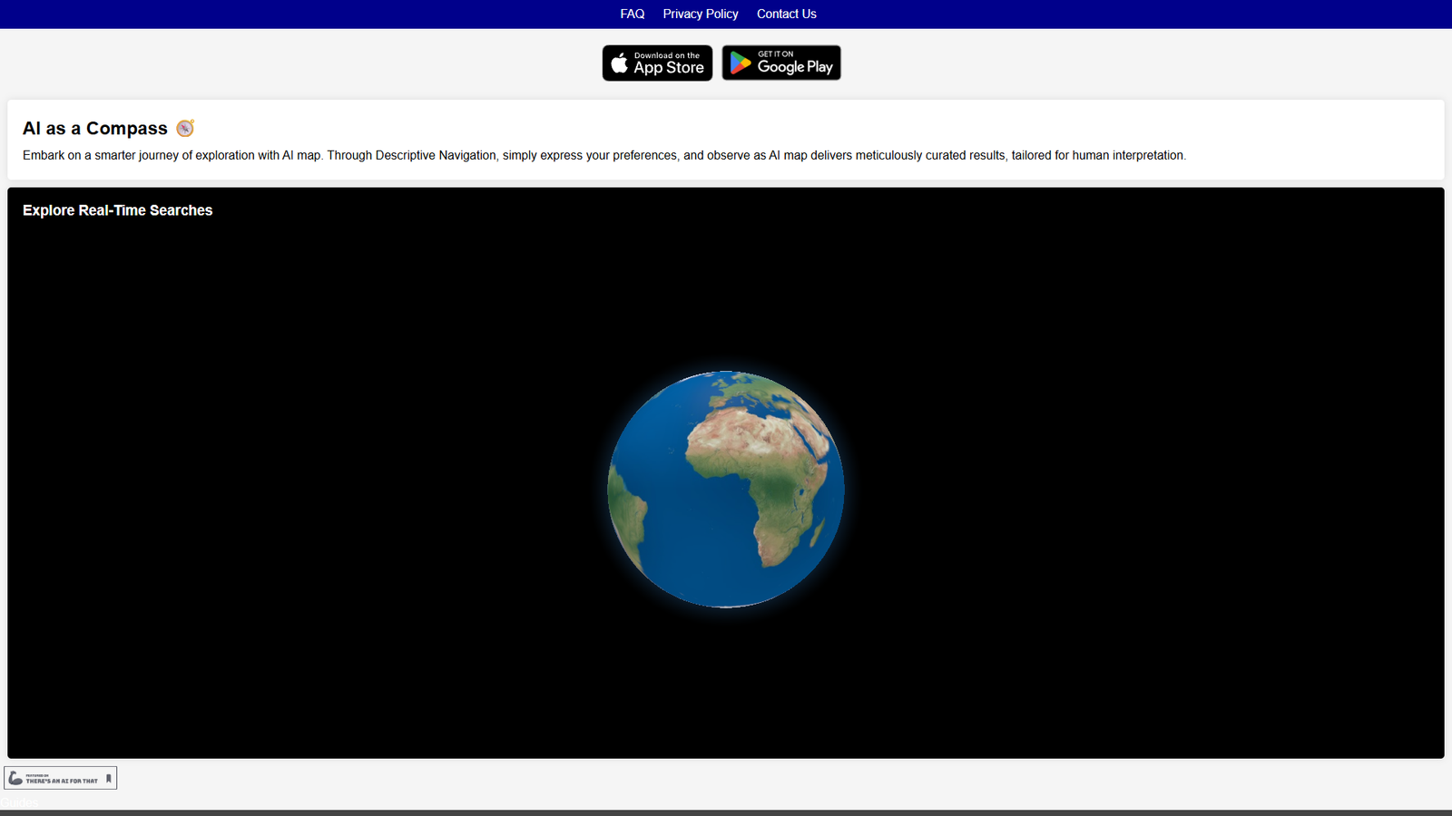The width and height of the screenshot is (1452, 816).
Task: Open the Contact Us link
Action: pos(787,14)
